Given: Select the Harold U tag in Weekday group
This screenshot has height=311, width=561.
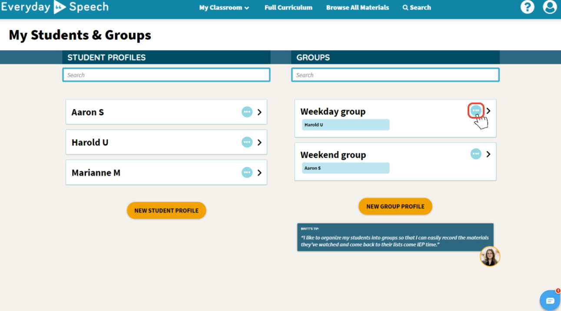Looking at the screenshot, I should coord(346,125).
